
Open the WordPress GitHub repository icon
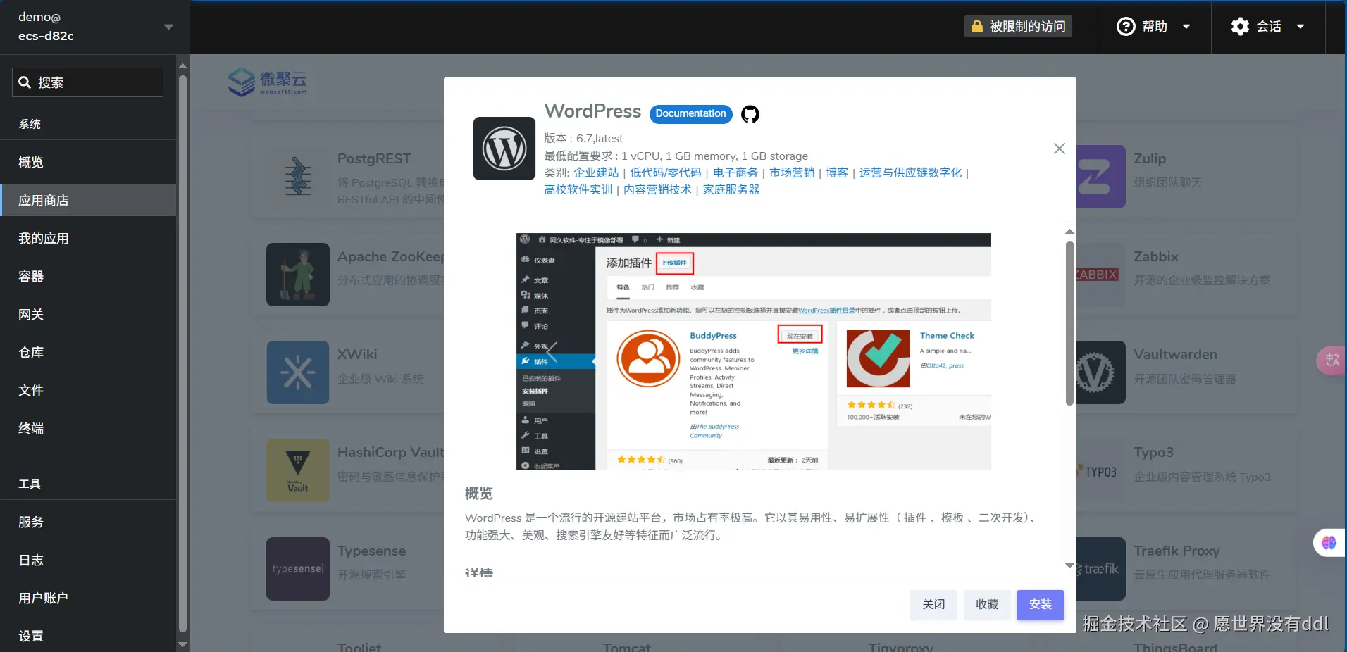(750, 114)
